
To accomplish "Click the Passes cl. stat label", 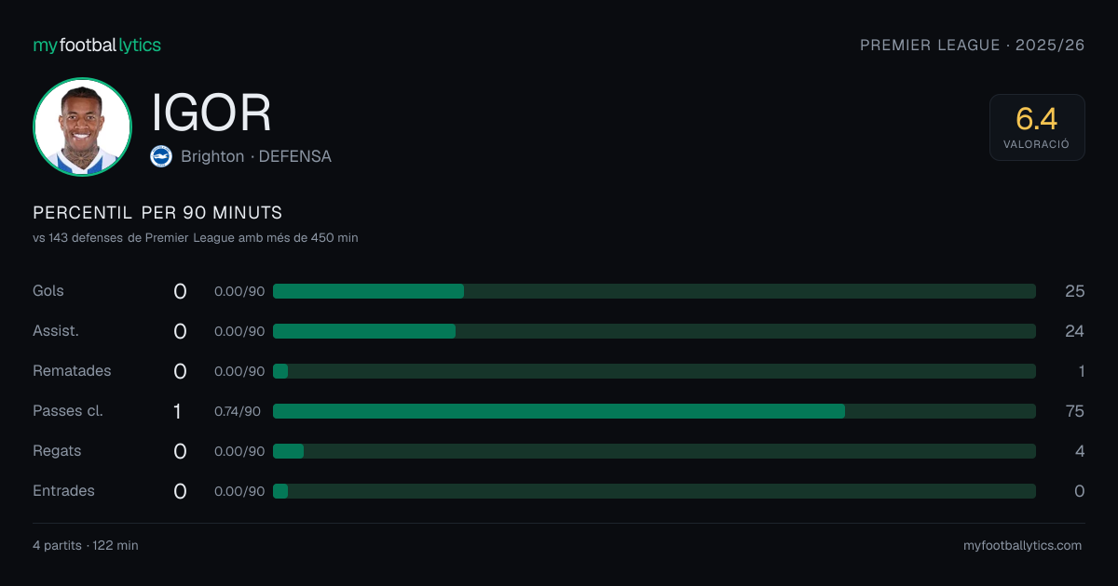I will pyautogui.click(x=68, y=411).
